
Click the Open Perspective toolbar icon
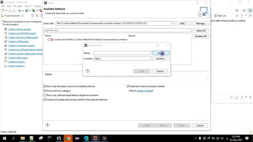244,11
